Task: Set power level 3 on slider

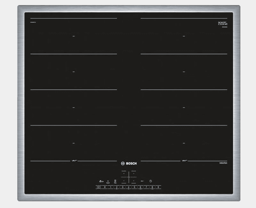Action: (123, 187)
